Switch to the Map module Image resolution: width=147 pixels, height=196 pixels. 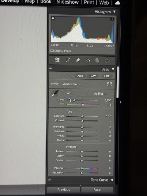(30, 2)
